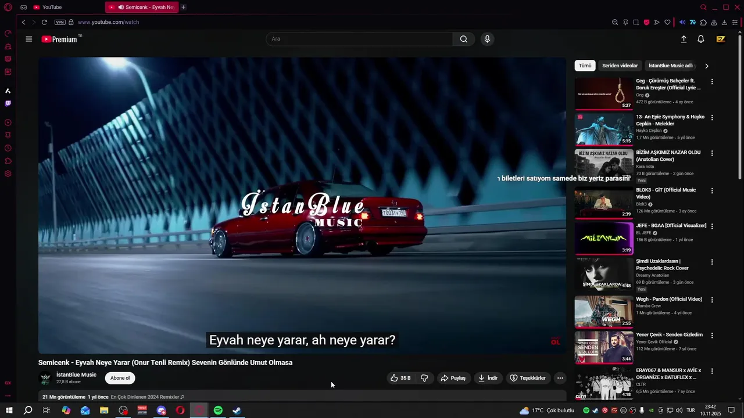The width and height of the screenshot is (744, 418).
Task: Open the account avatar menu
Action: point(721,39)
